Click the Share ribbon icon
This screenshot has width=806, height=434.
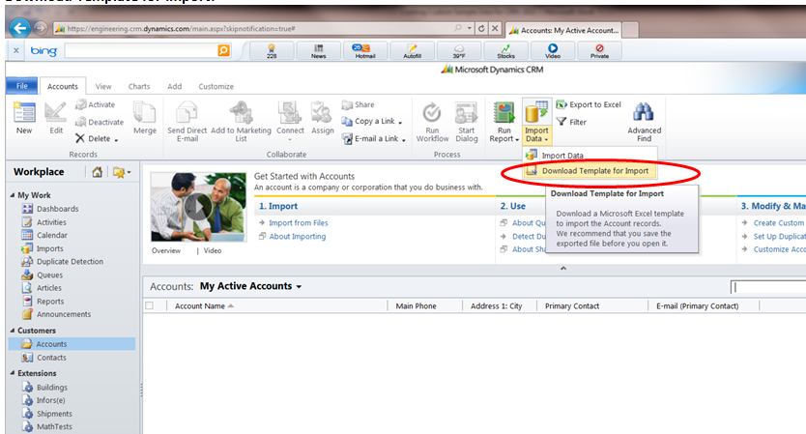coord(347,104)
